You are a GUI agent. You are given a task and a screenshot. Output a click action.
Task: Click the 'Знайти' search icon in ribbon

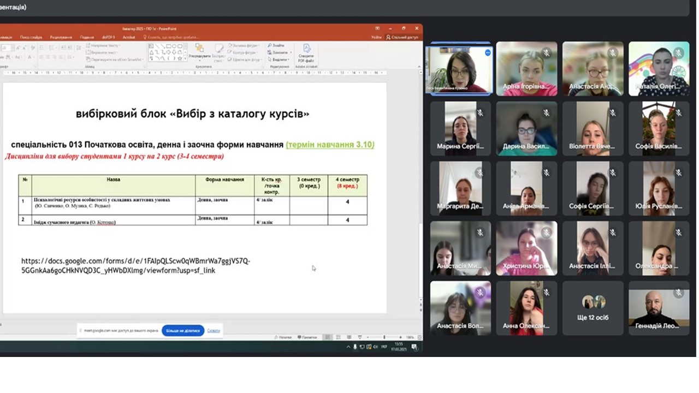click(x=276, y=46)
